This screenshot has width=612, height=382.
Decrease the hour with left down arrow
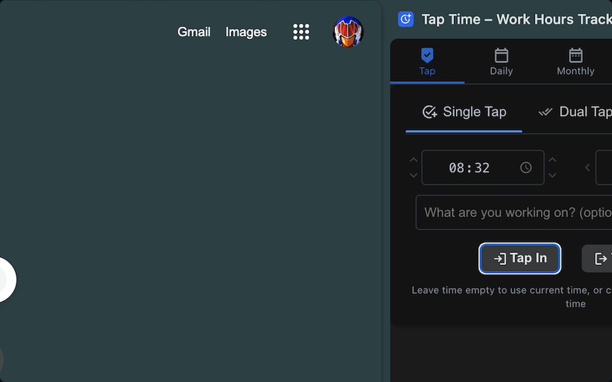[414, 175]
